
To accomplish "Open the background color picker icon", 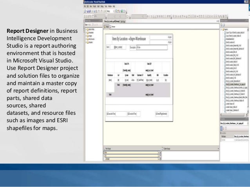I will [156, 16].
